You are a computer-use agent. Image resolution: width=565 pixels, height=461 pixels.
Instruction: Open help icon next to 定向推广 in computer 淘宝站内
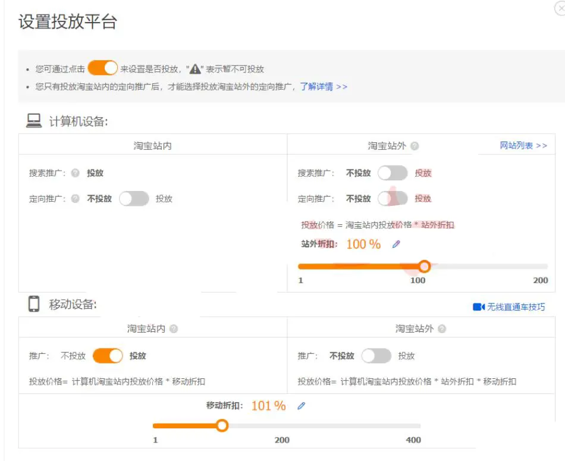(x=75, y=199)
